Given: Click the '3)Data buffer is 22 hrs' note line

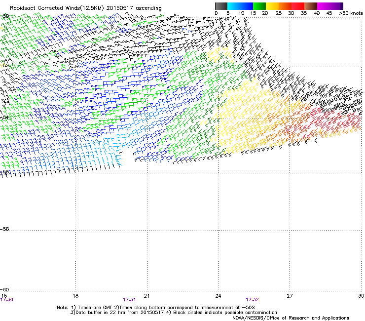Looking at the screenshot, I should 174,313.
